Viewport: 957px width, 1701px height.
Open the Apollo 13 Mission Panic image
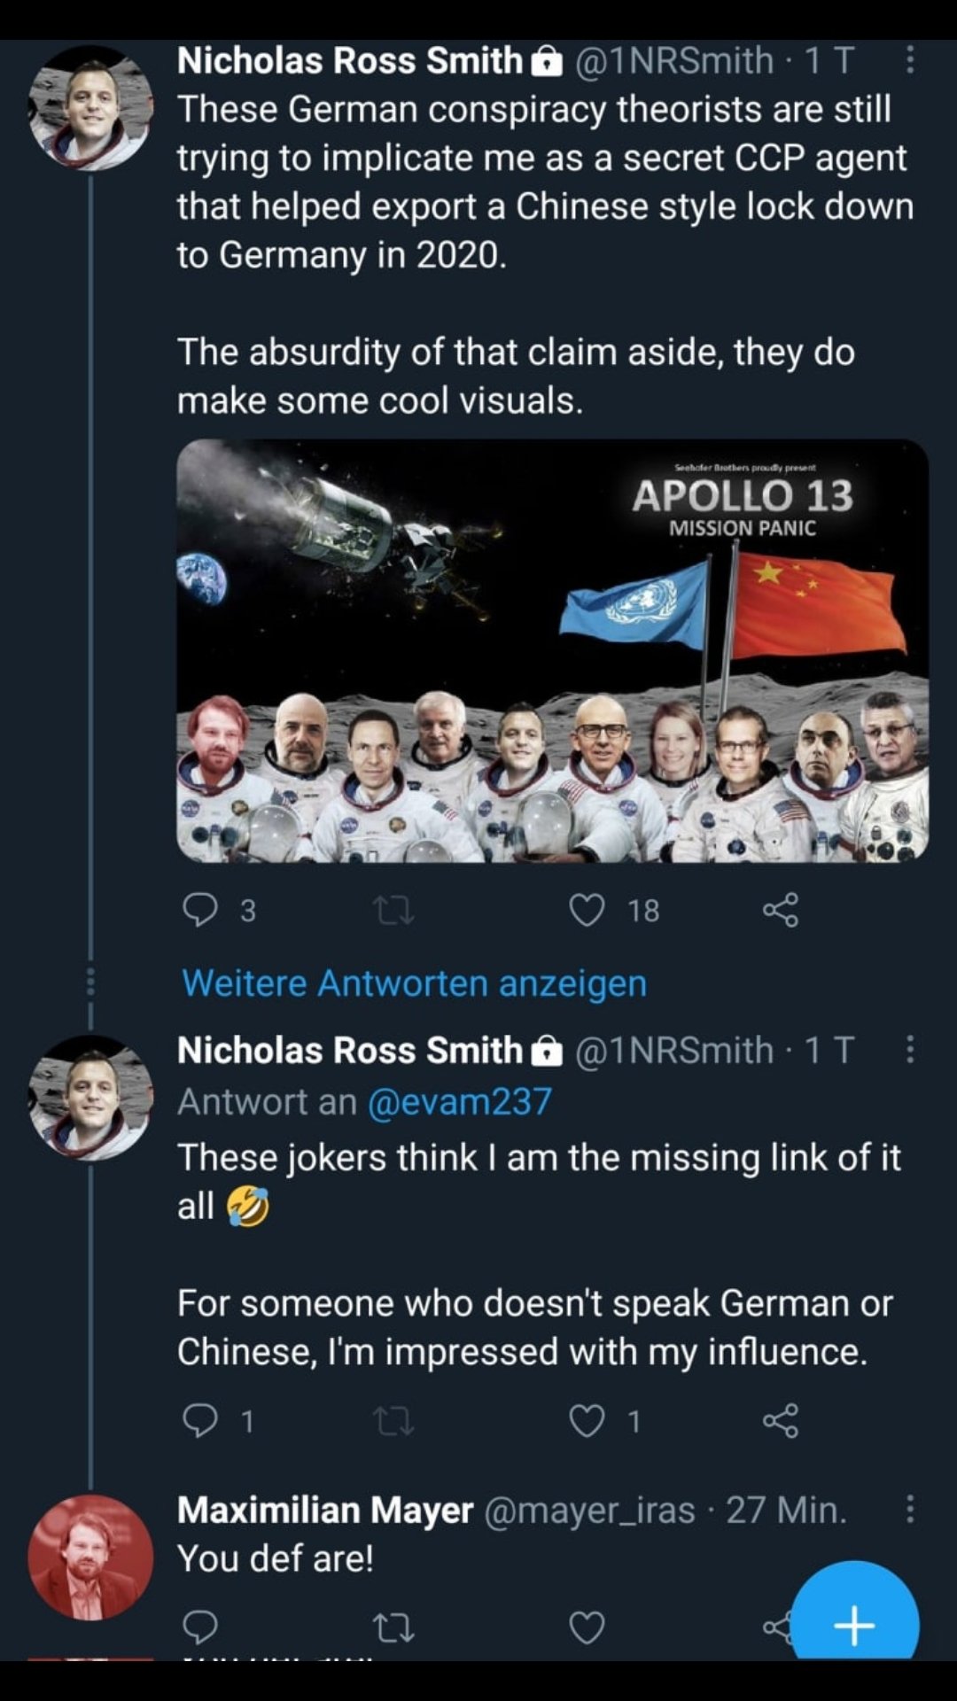[552, 650]
